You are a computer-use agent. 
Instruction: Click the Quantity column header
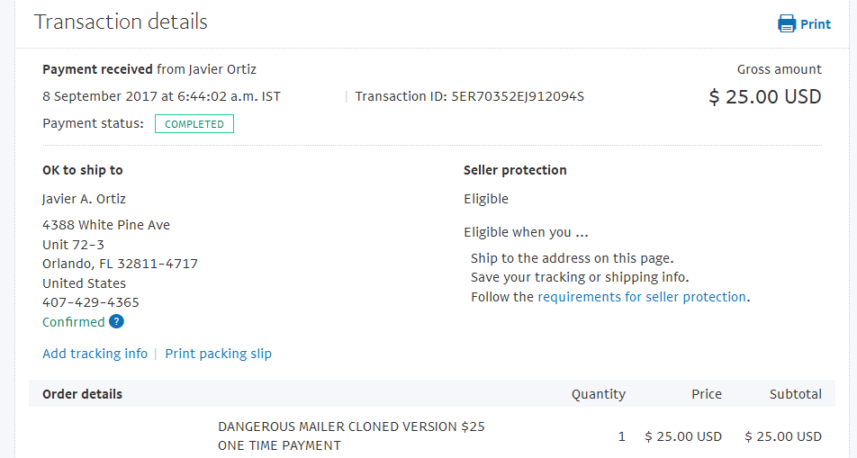coord(598,394)
